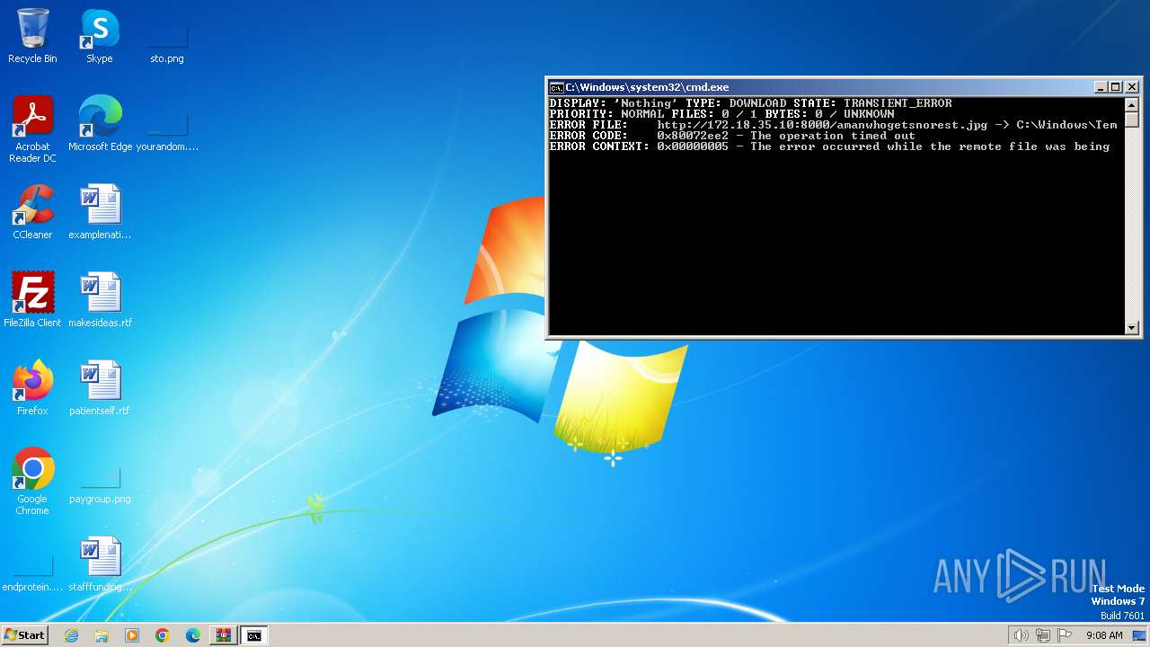Open Windows Media Player from taskbar
Screen dimensions: 1150x647
132,635
